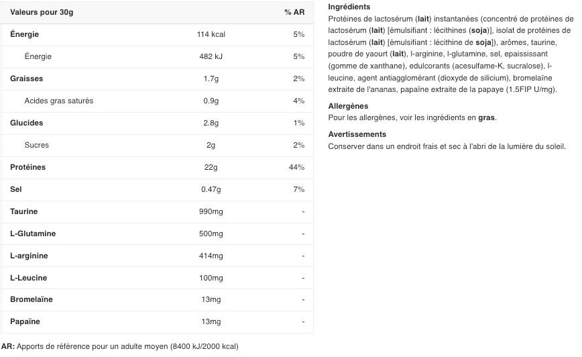This screenshot has width=582, height=357.
Task: Click the Sucres row label
Action: pos(37,145)
